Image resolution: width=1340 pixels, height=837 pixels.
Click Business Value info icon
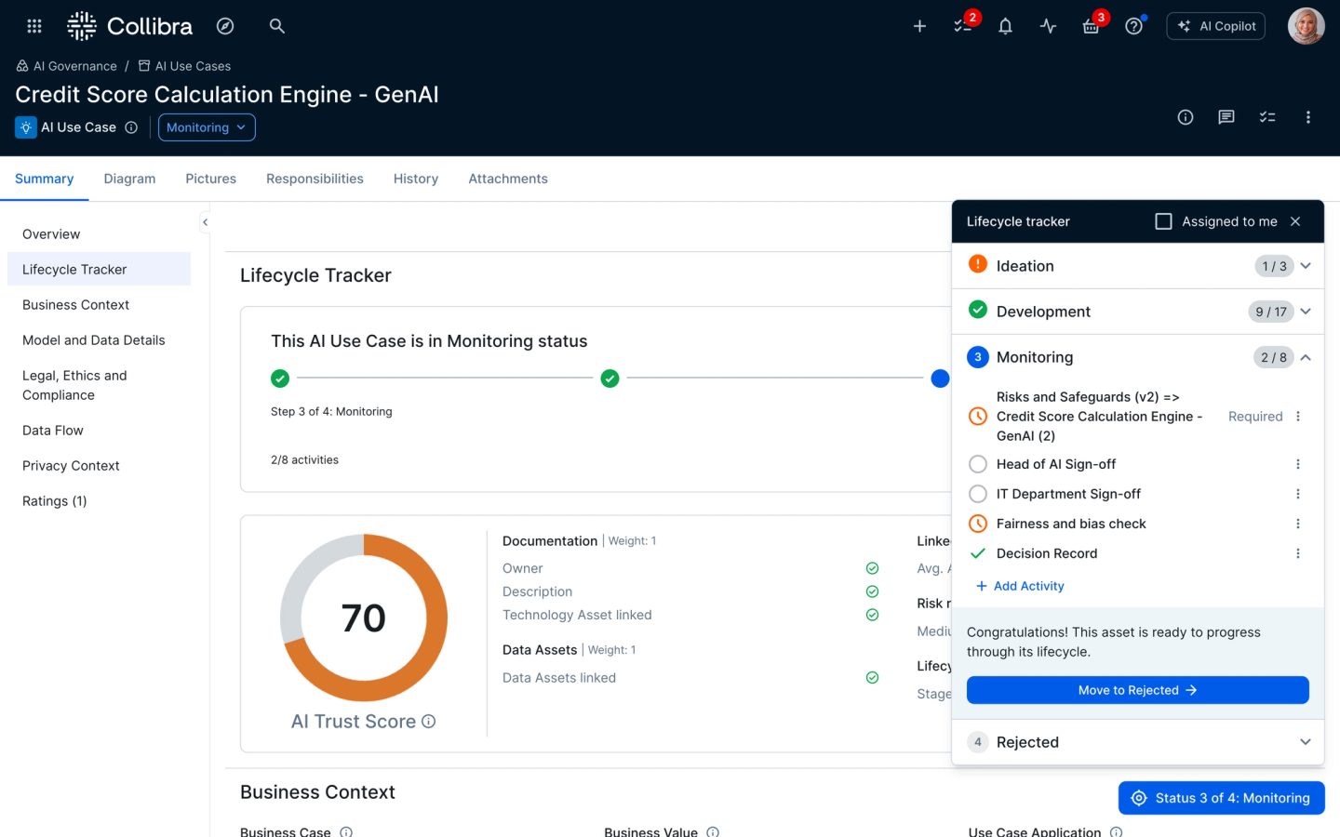pos(713,832)
